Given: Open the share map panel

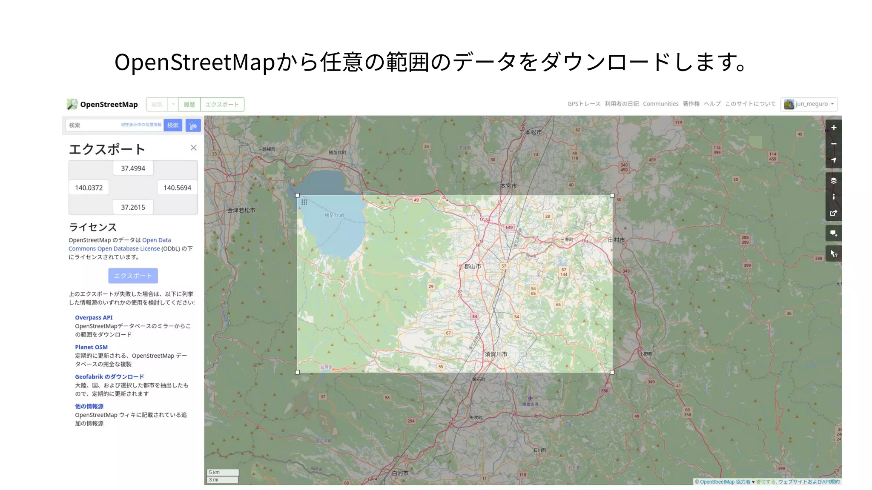Looking at the screenshot, I should (x=833, y=213).
